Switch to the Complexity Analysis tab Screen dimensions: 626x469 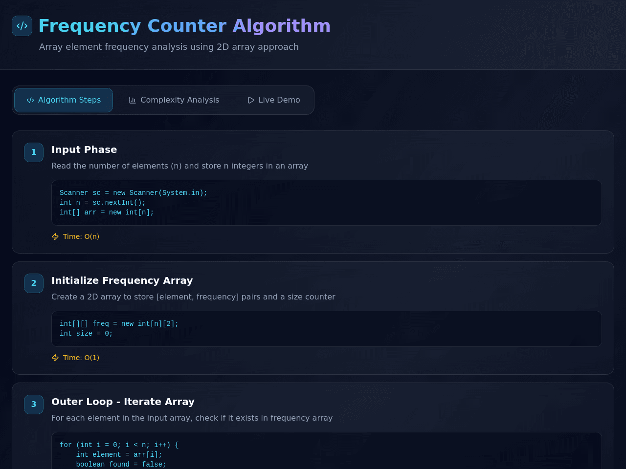point(174,100)
